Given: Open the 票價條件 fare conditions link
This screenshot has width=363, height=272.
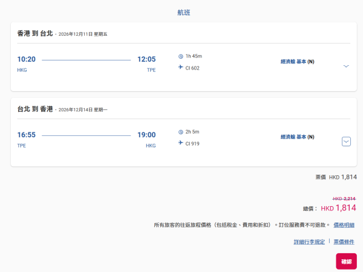Looking at the screenshot, I should point(344,242).
